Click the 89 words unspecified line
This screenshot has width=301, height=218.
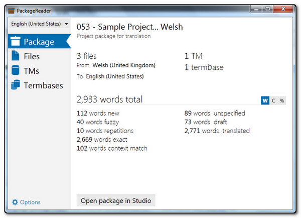point(215,113)
